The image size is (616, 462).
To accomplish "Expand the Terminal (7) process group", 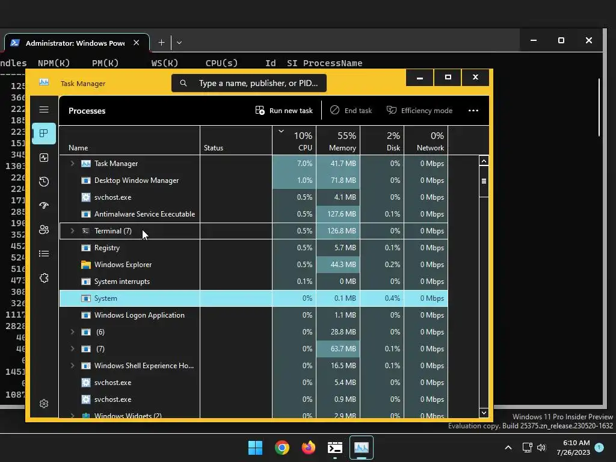I will (x=72, y=230).
